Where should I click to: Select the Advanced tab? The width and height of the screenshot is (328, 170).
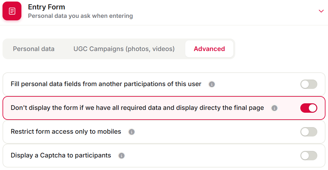point(209,49)
